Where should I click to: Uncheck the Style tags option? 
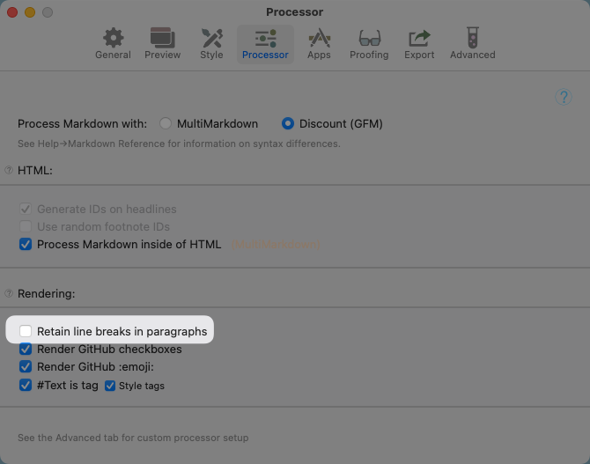click(x=111, y=386)
